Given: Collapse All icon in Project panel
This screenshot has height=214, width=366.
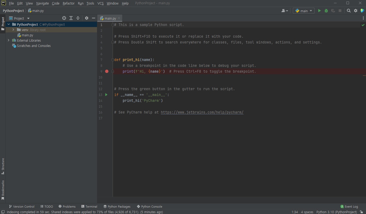Looking at the screenshot, I should (78, 18).
